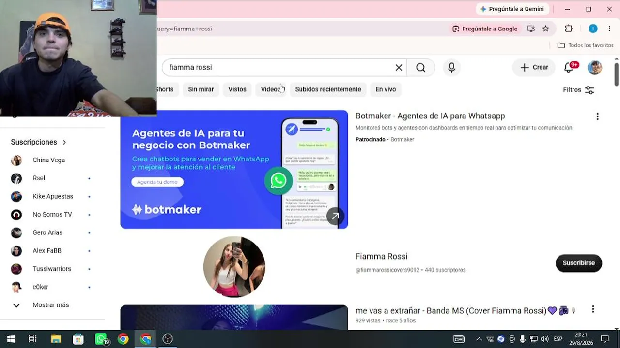Select the Subidos recientemente filter chip
Image resolution: width=620 pixels, height=348 pixels.
click(x=328, y=89)
